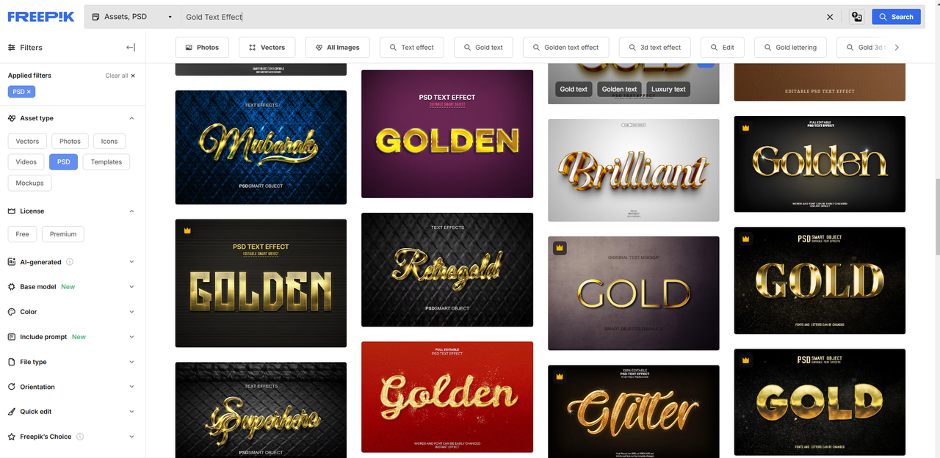The height and width of the screenshot is (458, 940).
Task: Select the Icons asset type
Action: coord(109,141)
